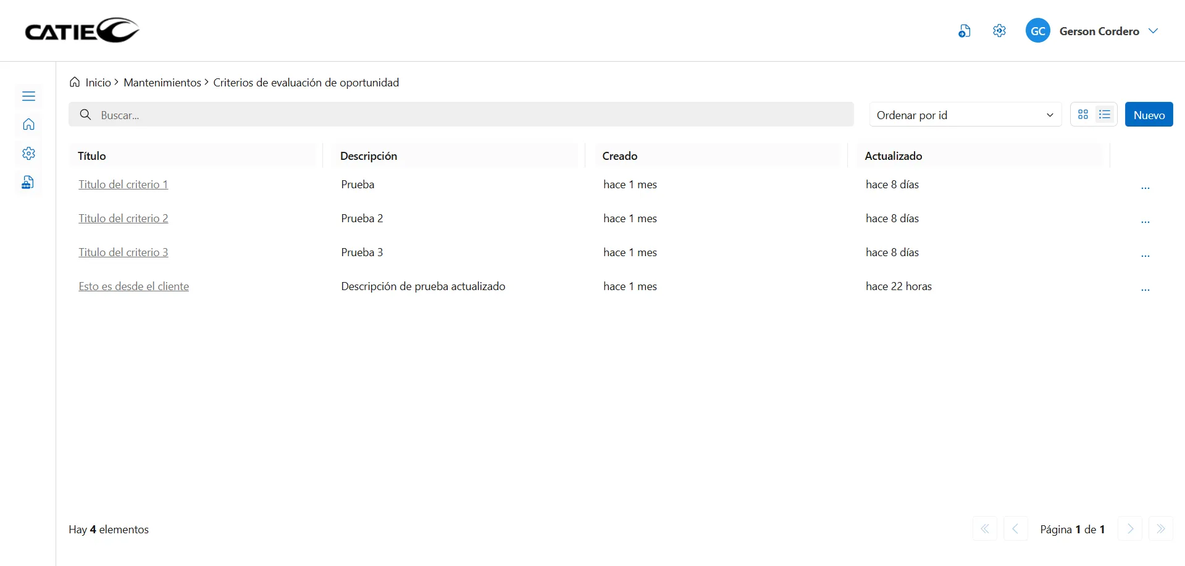Image resolution: width=1185 pixels, height=566 pixels.
Task: Click the file import icon in header
Action: coord(964,31)
